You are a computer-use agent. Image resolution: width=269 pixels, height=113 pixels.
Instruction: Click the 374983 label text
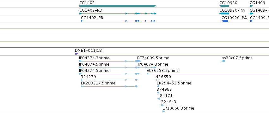pyautogui.click(x=164, y=89)
